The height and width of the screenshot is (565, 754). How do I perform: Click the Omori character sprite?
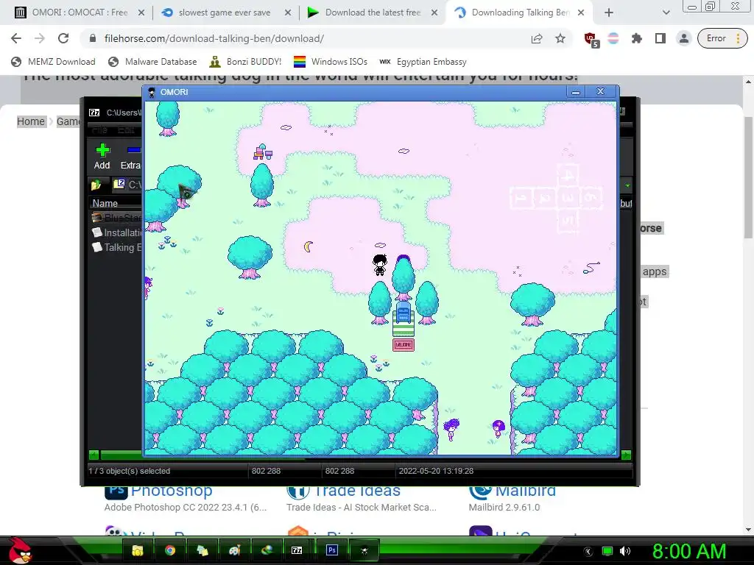(380, 265)
